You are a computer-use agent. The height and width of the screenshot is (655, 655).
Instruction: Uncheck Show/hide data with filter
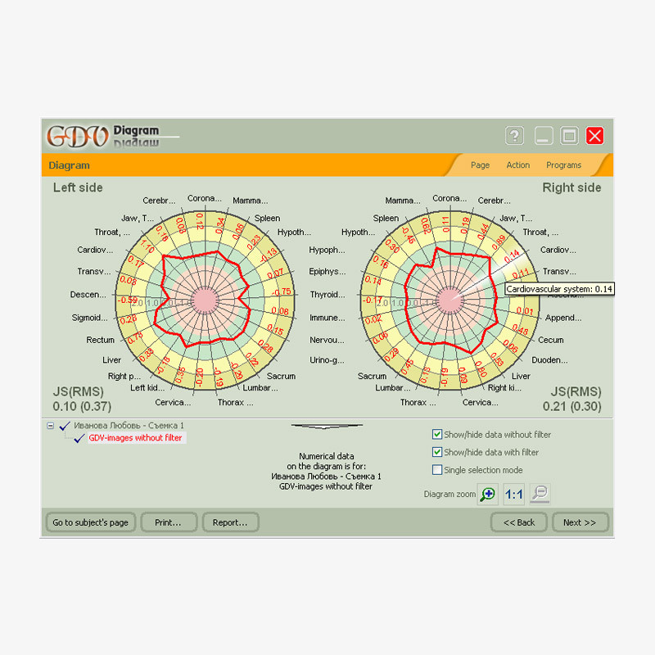click(x=437, y=452)
